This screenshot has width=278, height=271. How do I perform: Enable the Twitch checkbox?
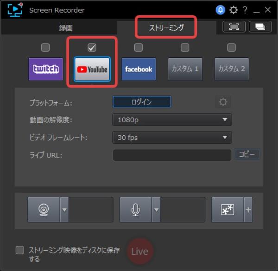pyautogui.click(x=45, y=48)
